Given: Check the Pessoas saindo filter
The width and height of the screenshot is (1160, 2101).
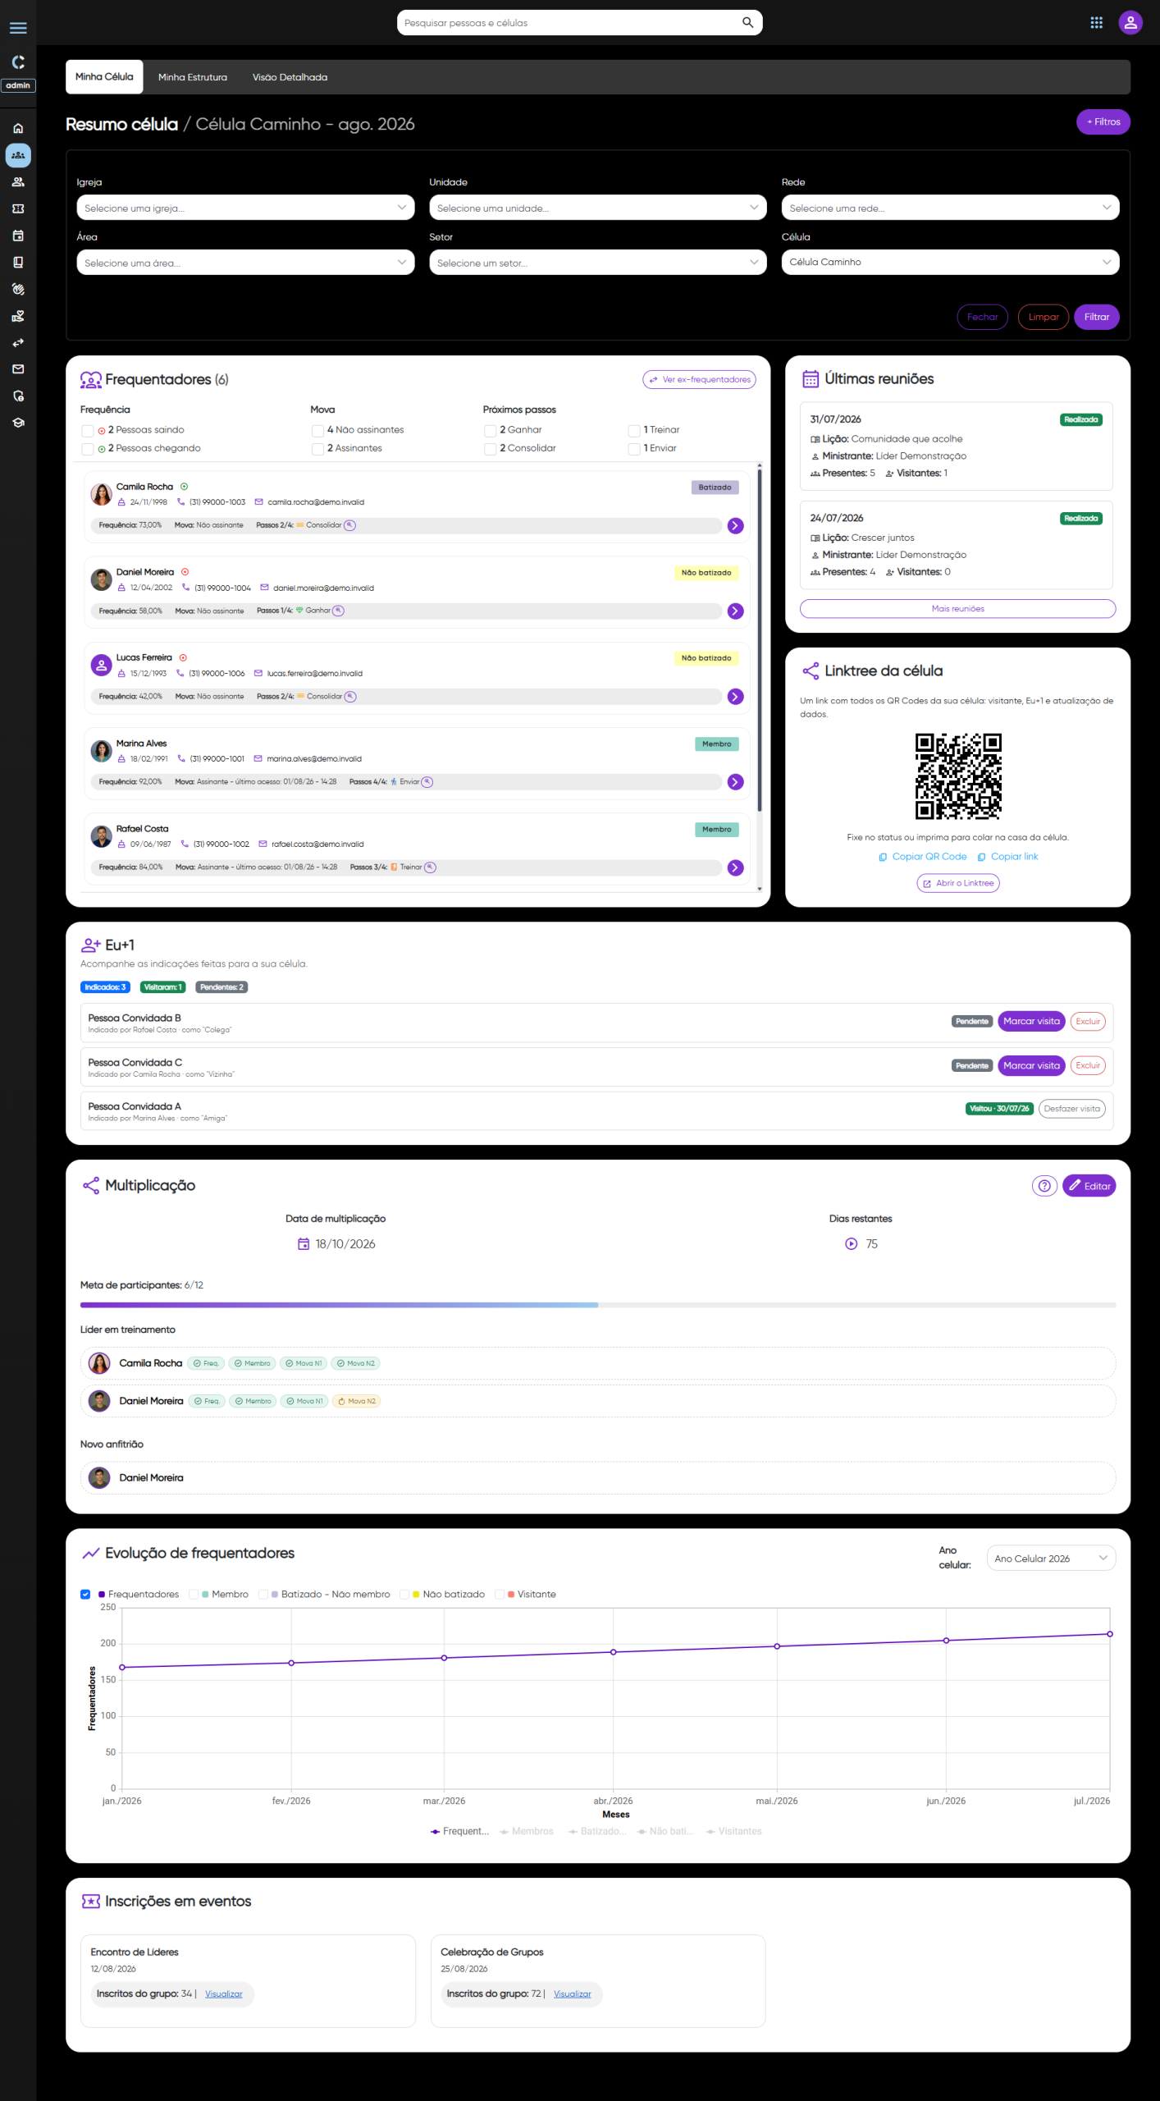Looking at the screenshot, I should coord(87,430).
